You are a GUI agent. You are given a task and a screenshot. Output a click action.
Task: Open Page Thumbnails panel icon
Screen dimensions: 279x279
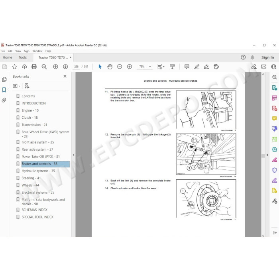click(x=4, y=79)
